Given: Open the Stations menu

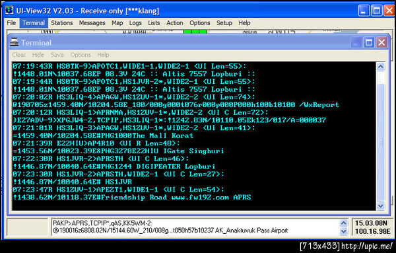Looking at the screenshot, I should (x=62, y=23).
